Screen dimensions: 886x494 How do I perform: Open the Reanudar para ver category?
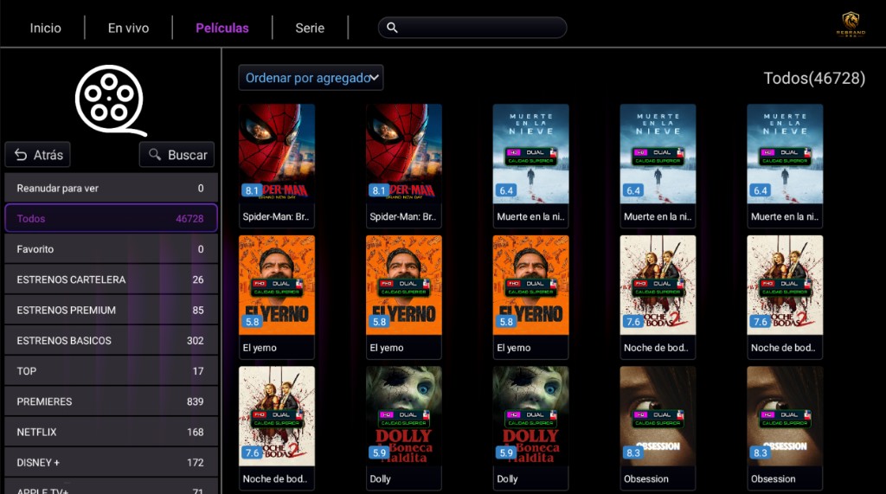(111, 189)
